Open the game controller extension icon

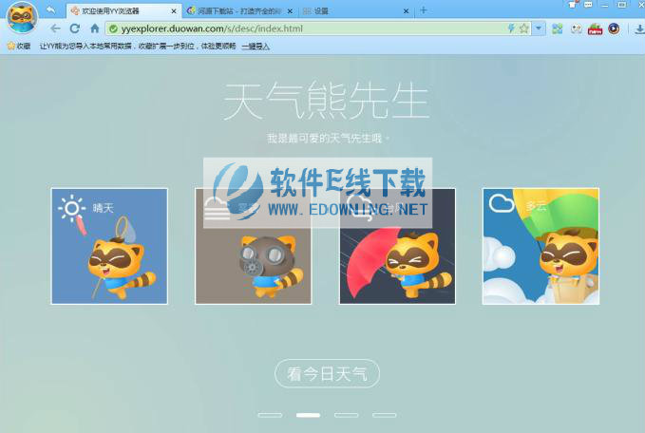coord(576,28)
